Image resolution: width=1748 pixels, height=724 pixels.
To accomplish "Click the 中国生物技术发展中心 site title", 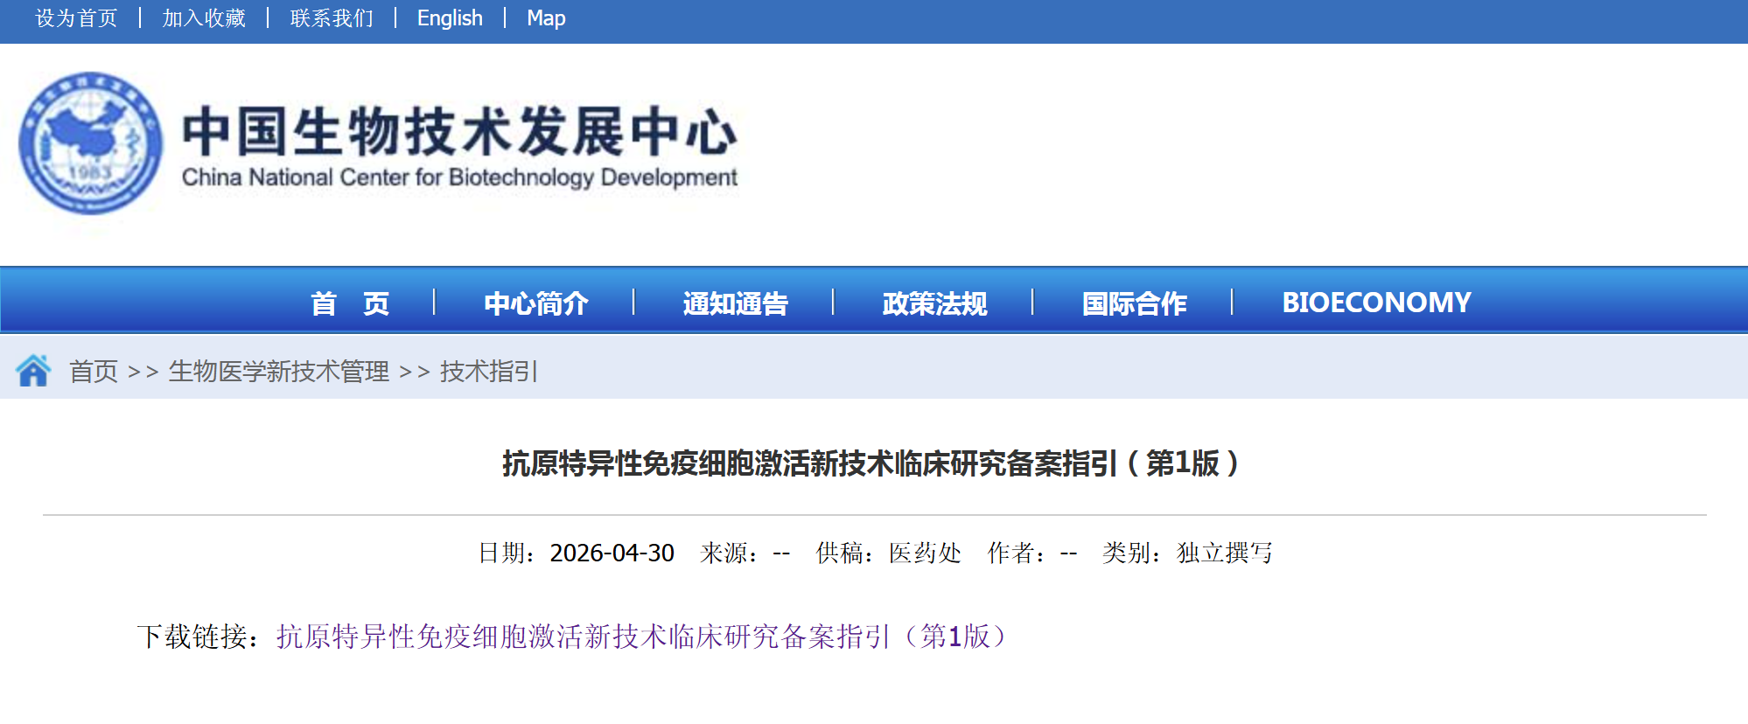I will (x=460, y=131).
